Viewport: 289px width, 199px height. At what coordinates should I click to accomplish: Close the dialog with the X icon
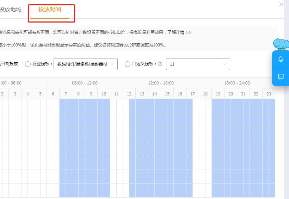(x=281, y=4)
